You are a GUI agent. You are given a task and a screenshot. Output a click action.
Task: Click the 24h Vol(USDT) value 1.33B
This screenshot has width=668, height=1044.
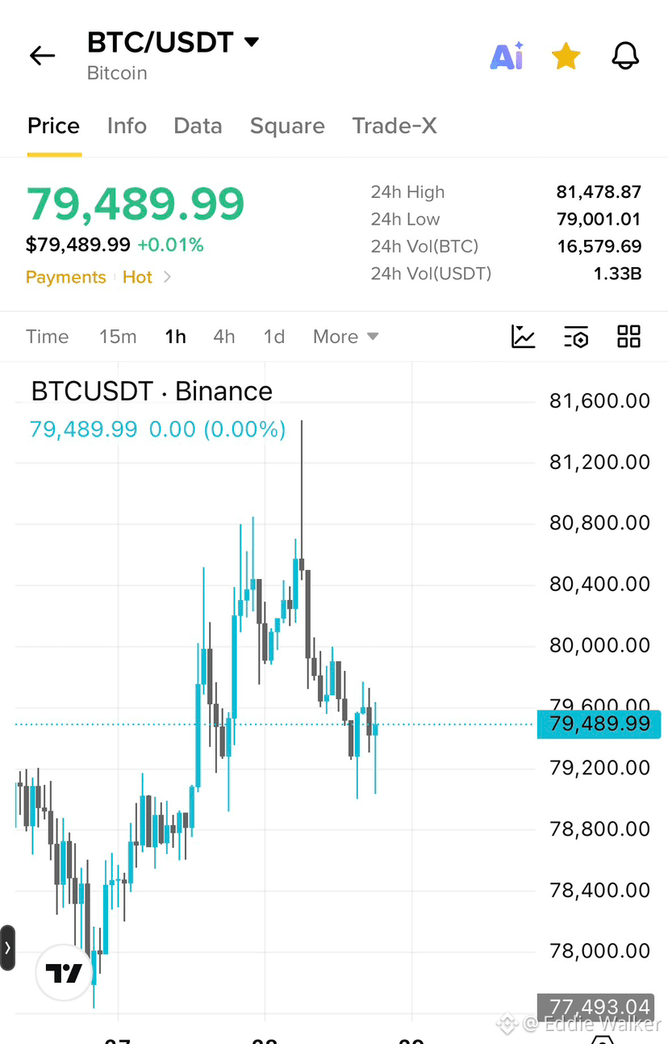click(617, 274)
